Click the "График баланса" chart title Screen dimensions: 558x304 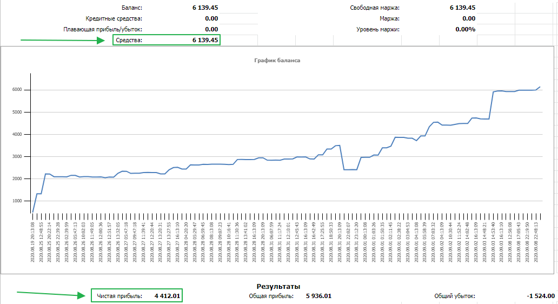(277, 61)
